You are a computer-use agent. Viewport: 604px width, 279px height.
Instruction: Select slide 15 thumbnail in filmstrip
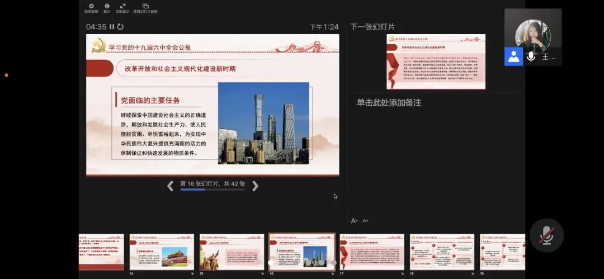[x=232, y=252]
